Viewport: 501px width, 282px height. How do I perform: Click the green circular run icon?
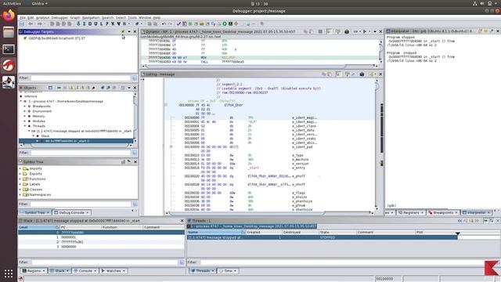pos(225,23)
